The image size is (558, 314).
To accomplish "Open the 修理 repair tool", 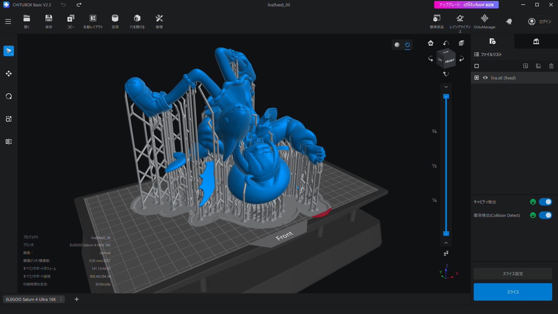I will pos(159,22).
